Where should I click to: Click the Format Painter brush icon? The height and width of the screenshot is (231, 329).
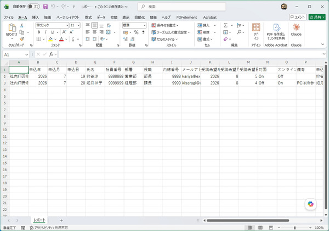click(x=22, y=39)
